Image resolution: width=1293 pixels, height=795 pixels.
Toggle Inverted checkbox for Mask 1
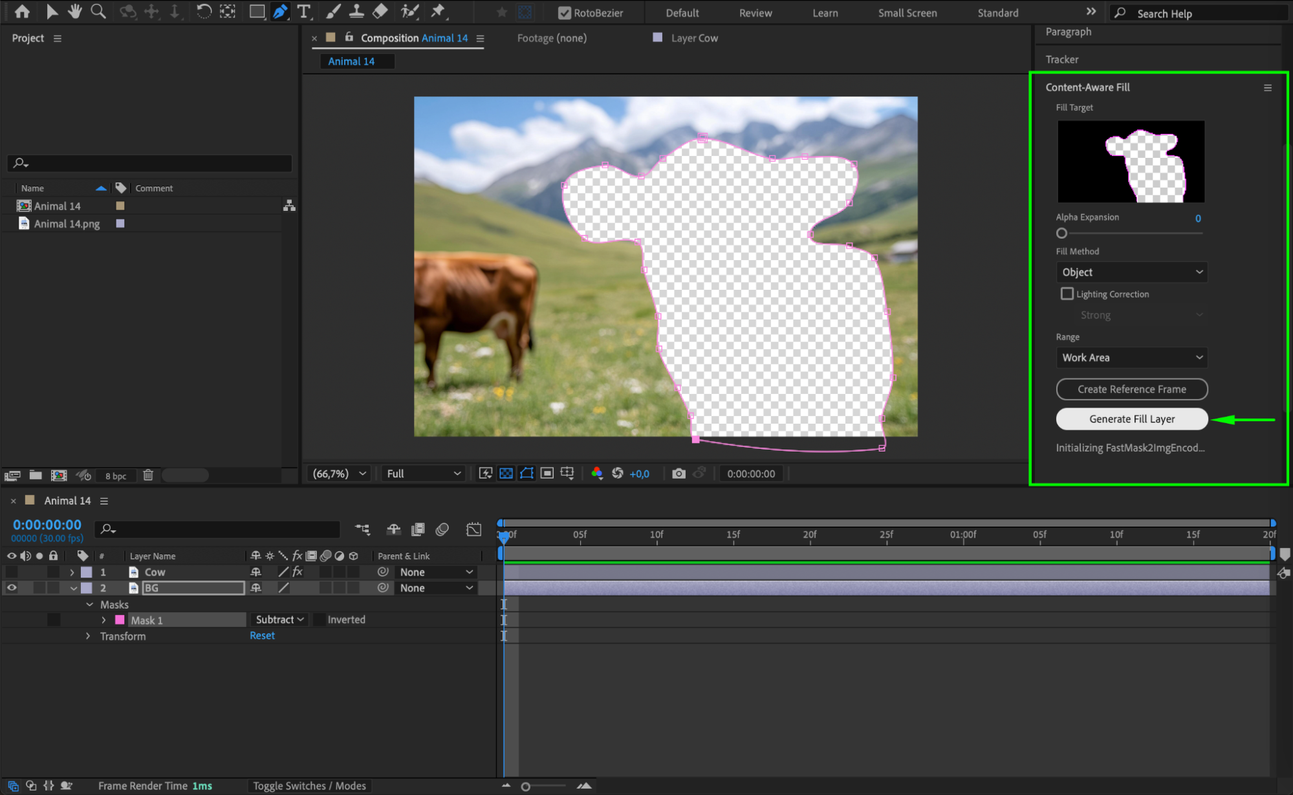320,620
